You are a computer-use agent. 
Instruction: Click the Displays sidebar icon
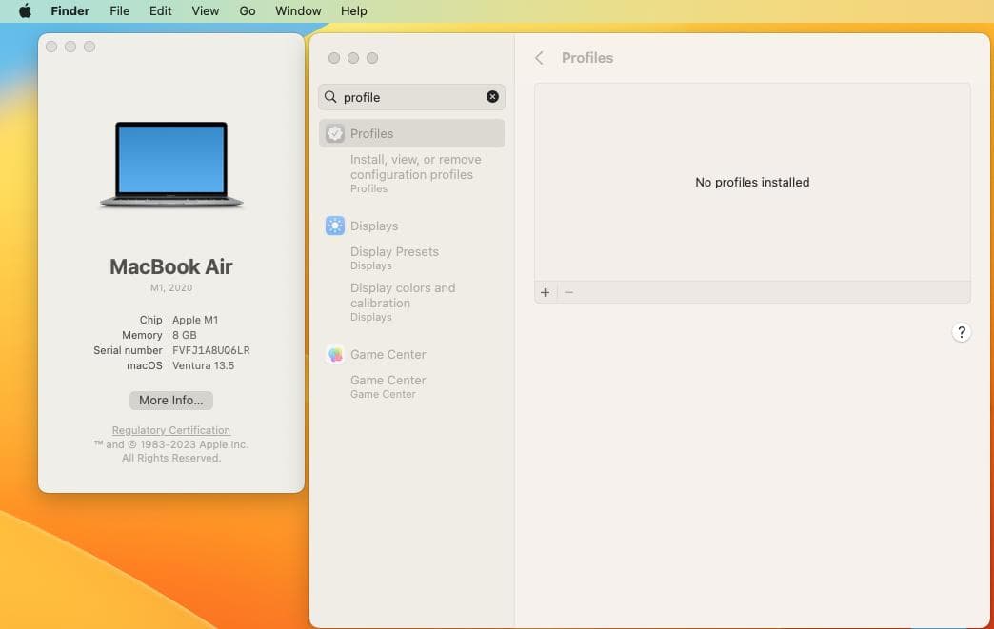(x=335, y=226)
